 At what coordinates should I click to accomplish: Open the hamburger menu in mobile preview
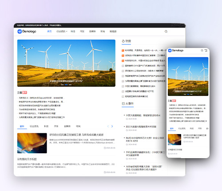206,50
